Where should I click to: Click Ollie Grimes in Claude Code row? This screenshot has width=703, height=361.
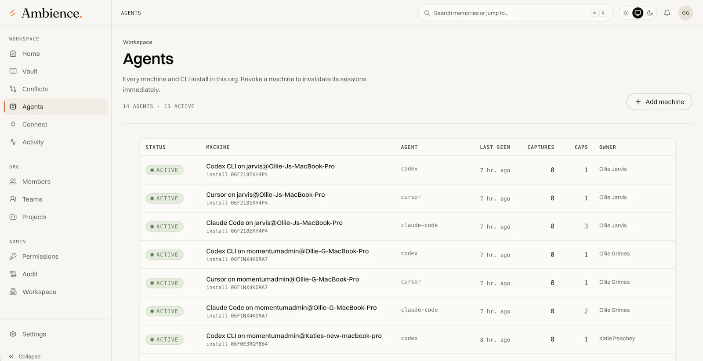[x=614, y=310]
